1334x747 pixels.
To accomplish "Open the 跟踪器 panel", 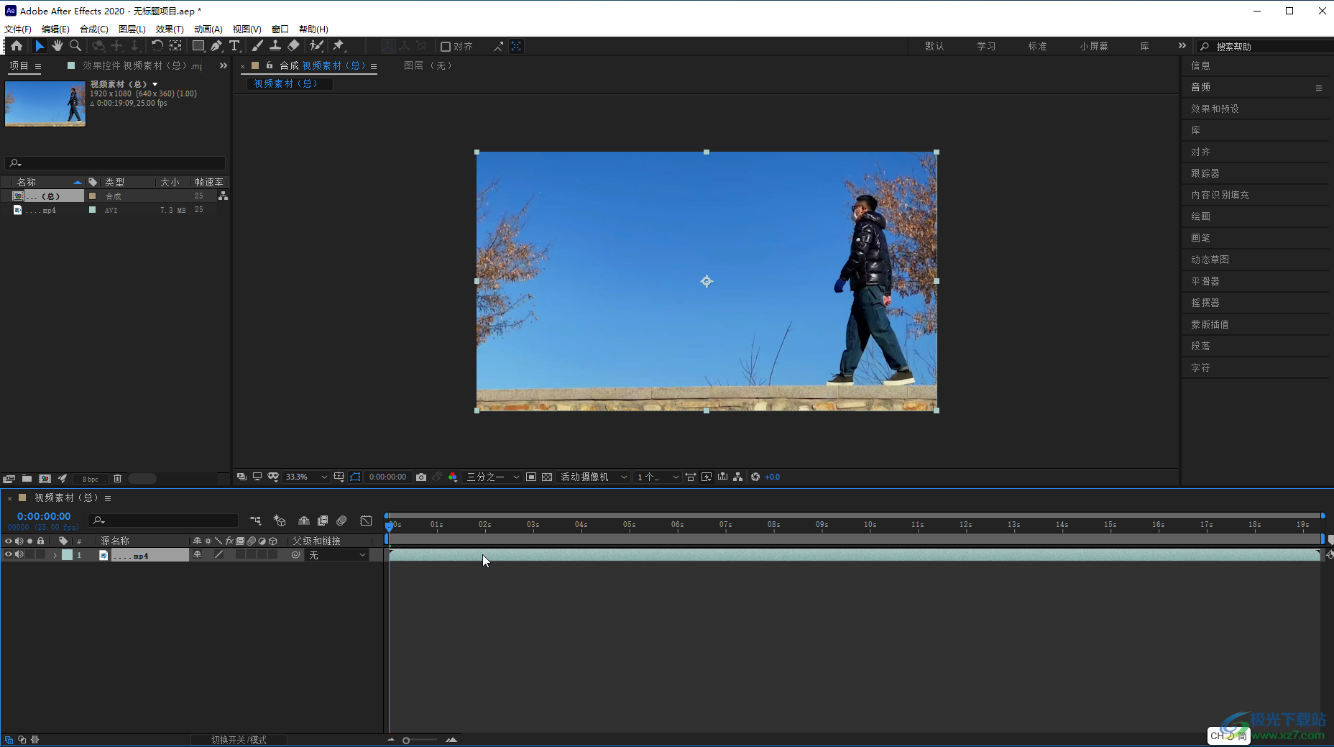I will point(1205,173).
